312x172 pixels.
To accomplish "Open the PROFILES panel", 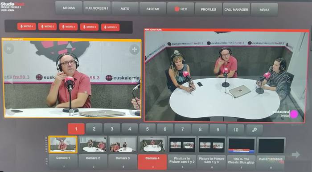I will pyautogui.click(x=208, y=9).
